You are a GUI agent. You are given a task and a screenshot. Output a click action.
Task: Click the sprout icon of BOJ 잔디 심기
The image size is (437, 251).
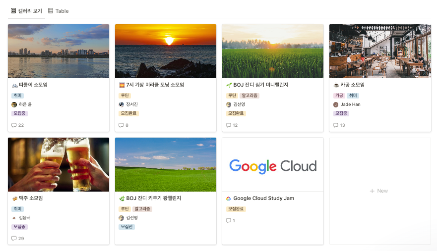coord(229,85)
